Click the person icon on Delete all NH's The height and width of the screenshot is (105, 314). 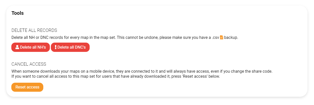[17, 47]
